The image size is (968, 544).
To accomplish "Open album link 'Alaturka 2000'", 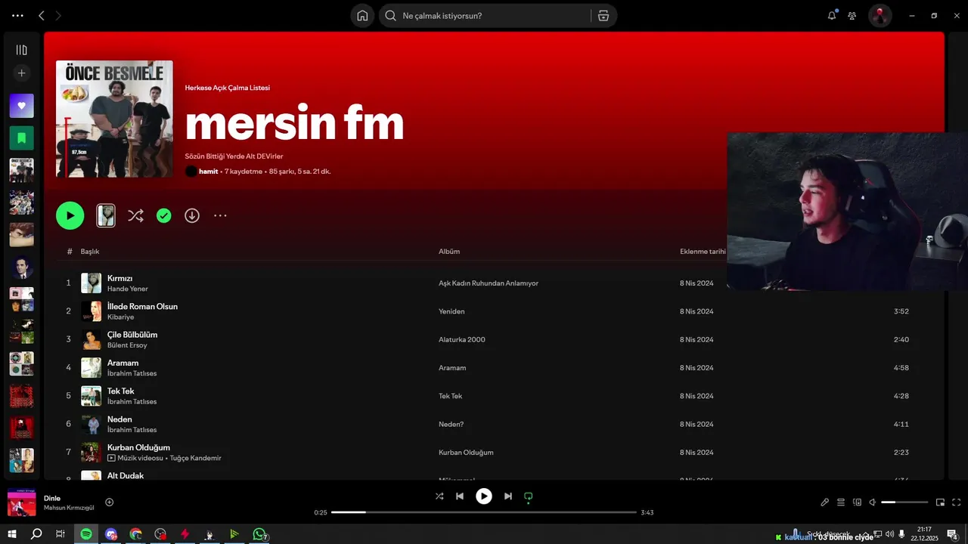I will [x=462, y=339].
